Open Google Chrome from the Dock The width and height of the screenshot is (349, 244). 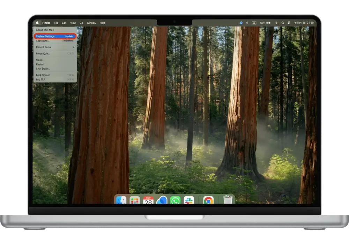(208, 200)
